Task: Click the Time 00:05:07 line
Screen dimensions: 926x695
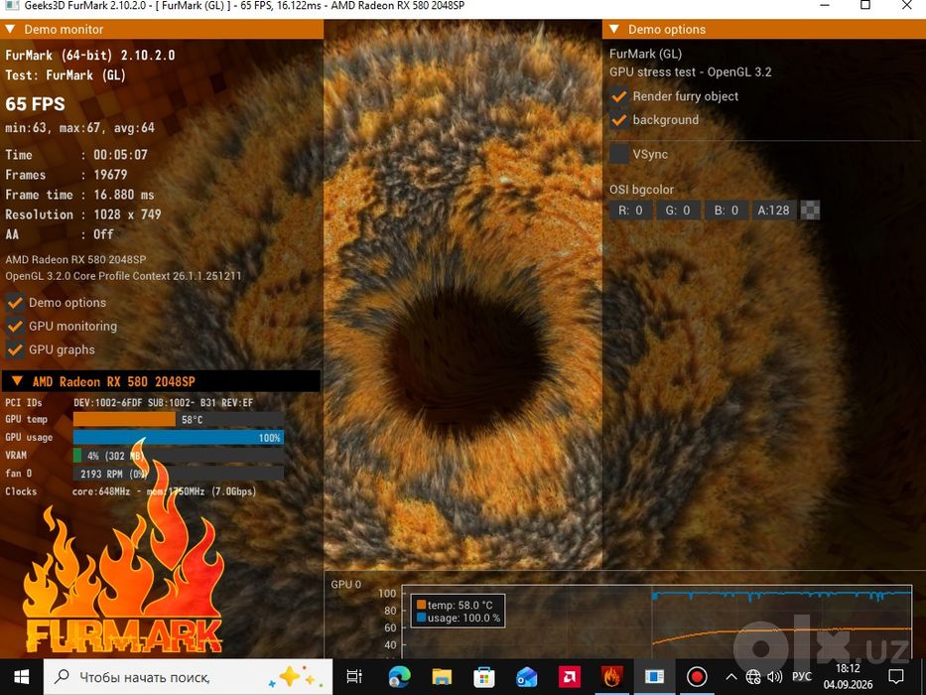Action: [76, 155]
